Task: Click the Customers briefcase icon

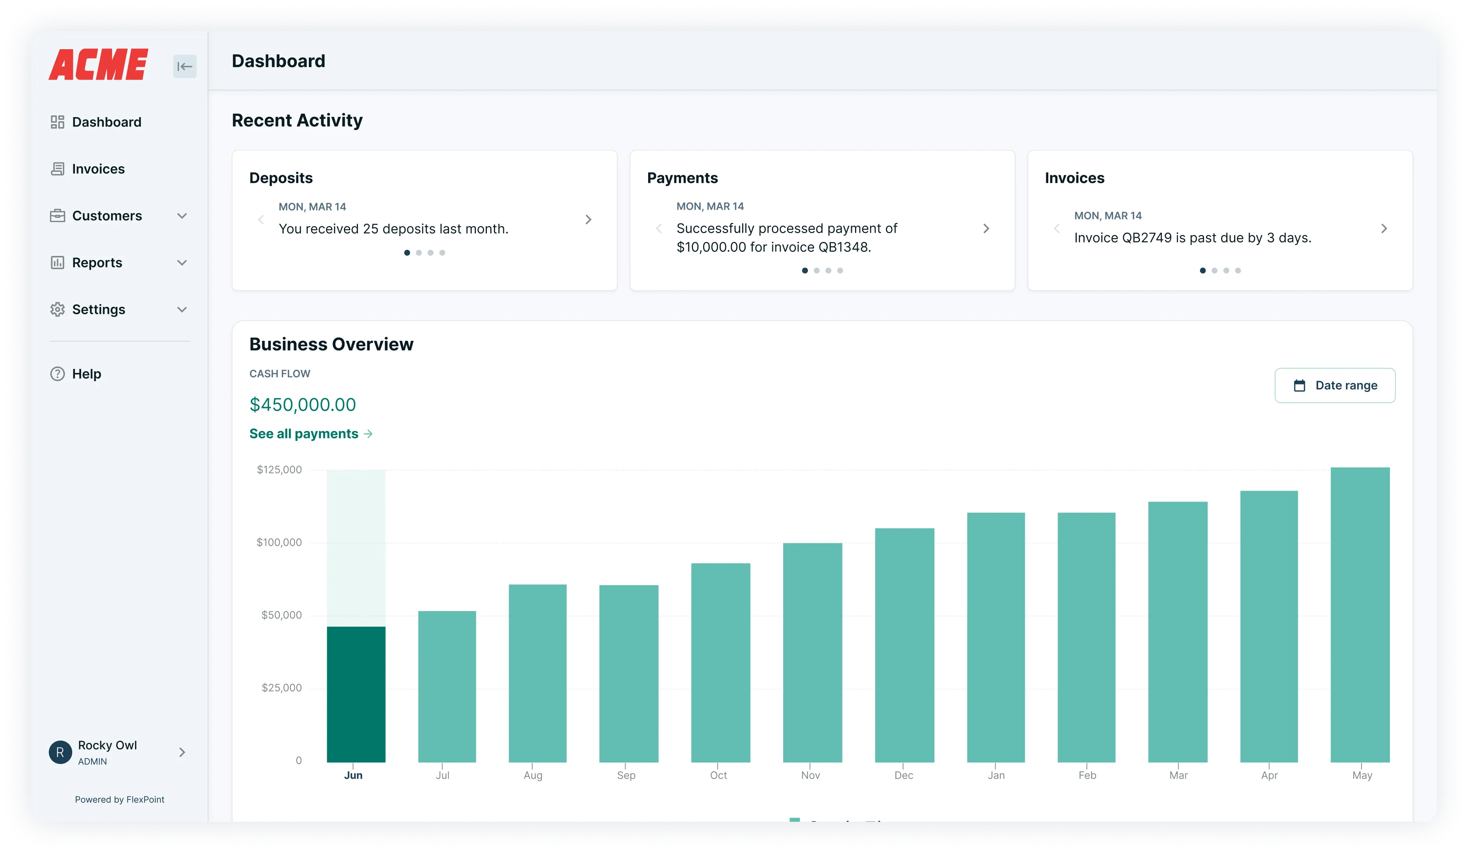Action: pos(58,215)
